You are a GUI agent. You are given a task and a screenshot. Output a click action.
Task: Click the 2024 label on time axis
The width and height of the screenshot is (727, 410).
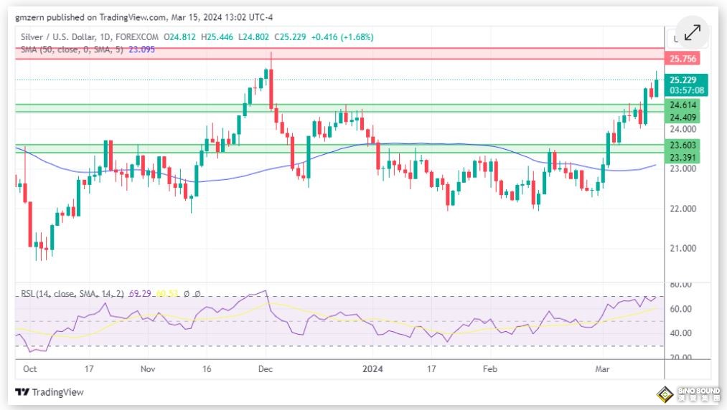coord(372,369)
